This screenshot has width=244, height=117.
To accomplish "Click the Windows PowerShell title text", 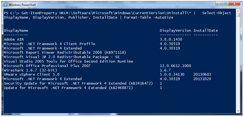I will (22, 5).
